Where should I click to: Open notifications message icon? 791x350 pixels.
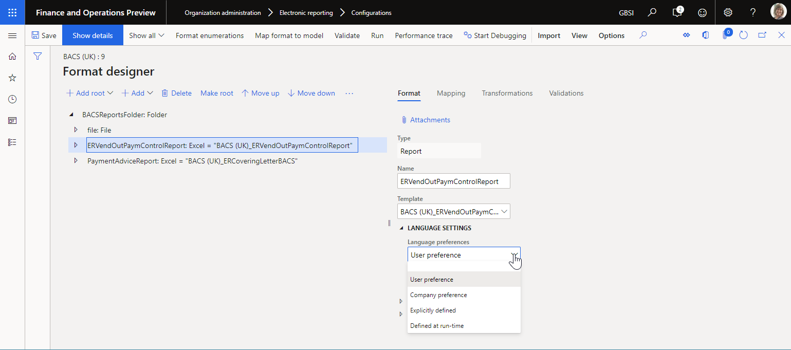[x=677, y=12]
